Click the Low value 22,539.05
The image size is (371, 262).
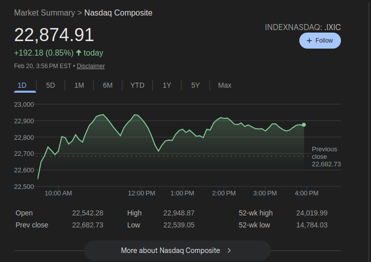point(179,225)
